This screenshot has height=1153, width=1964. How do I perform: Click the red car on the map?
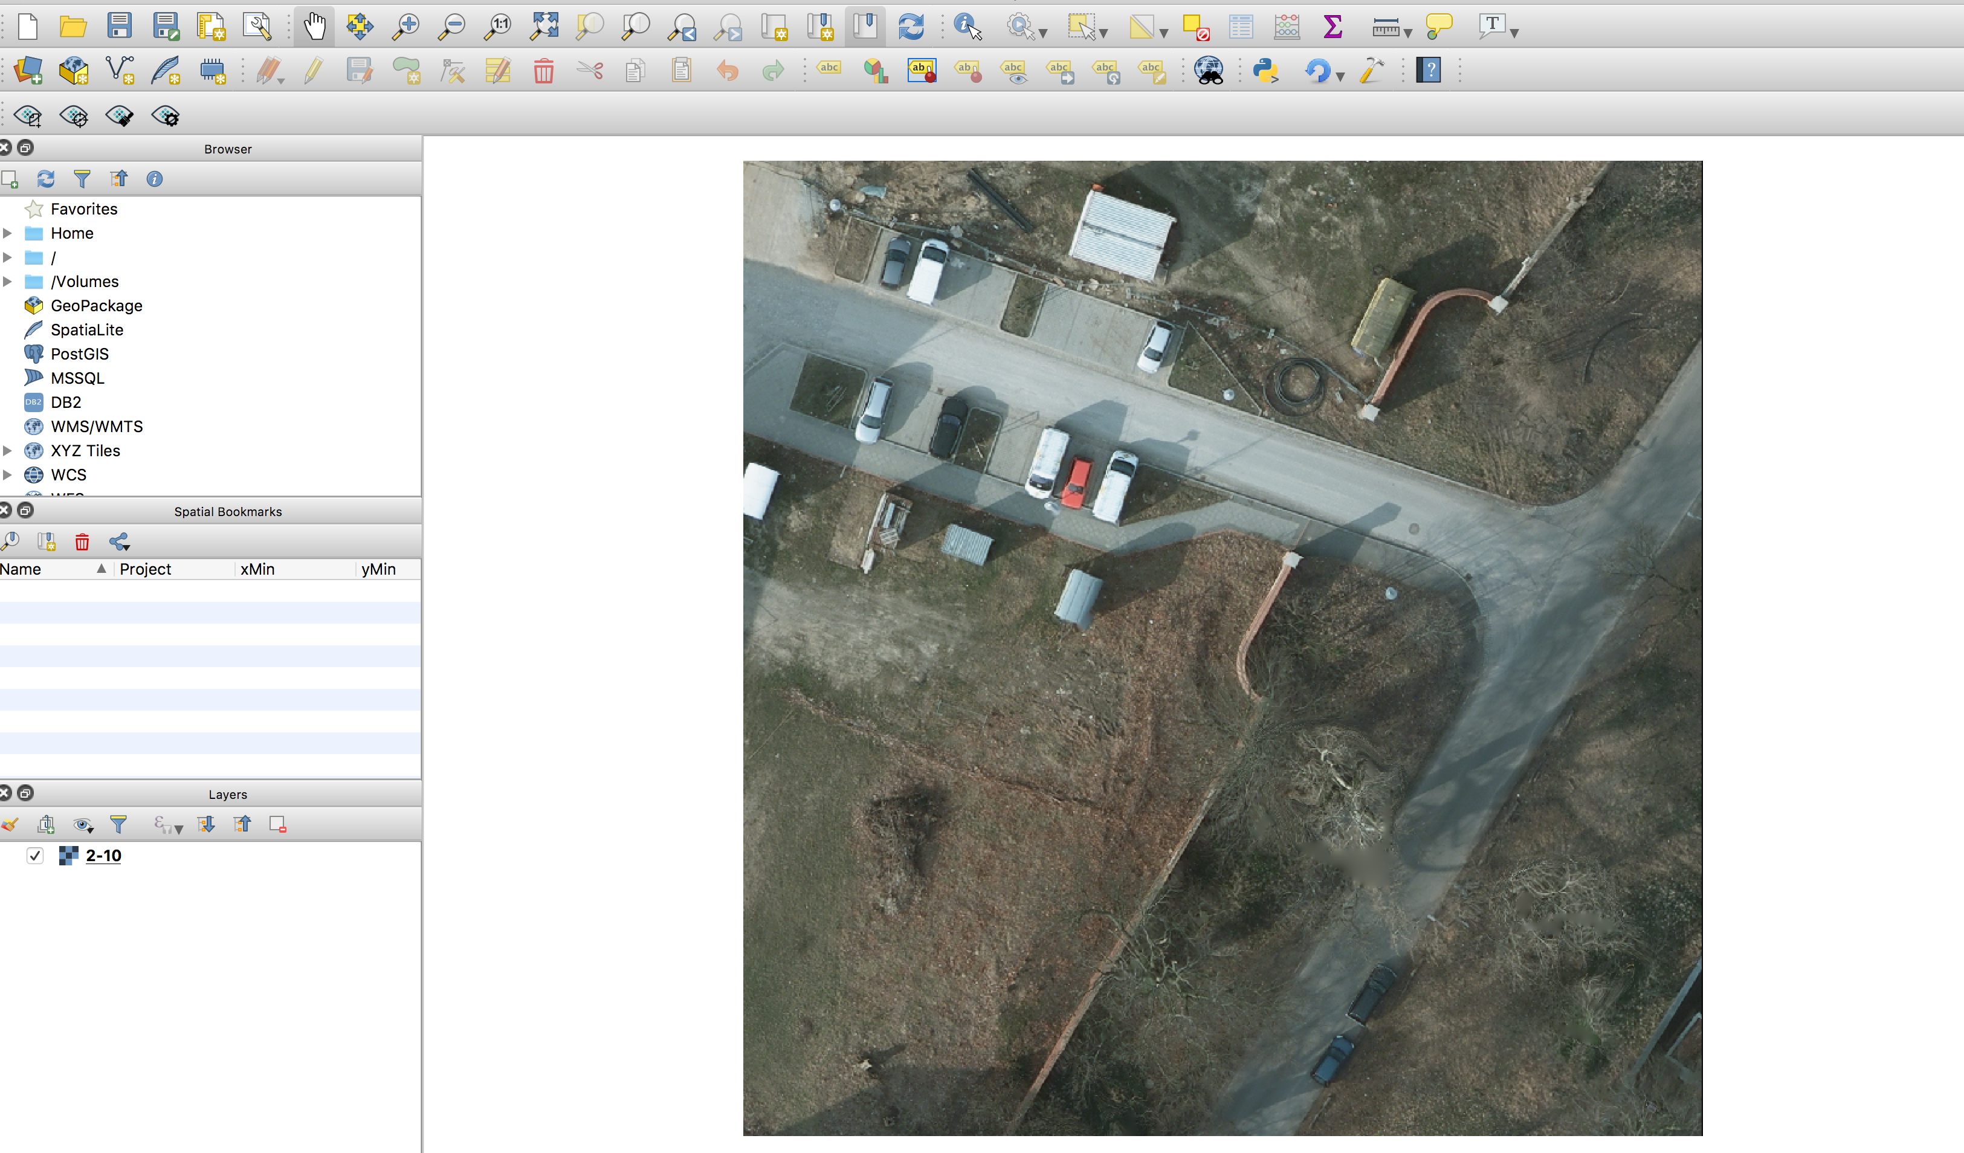(x=1077, y=483)
